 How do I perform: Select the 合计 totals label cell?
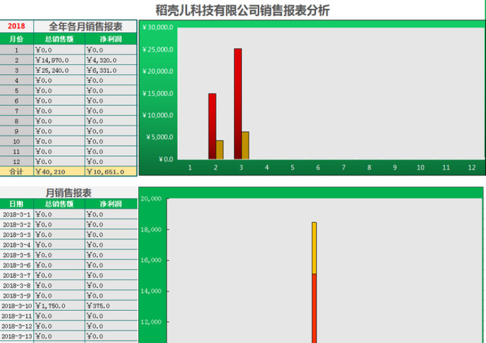(16, 171)
